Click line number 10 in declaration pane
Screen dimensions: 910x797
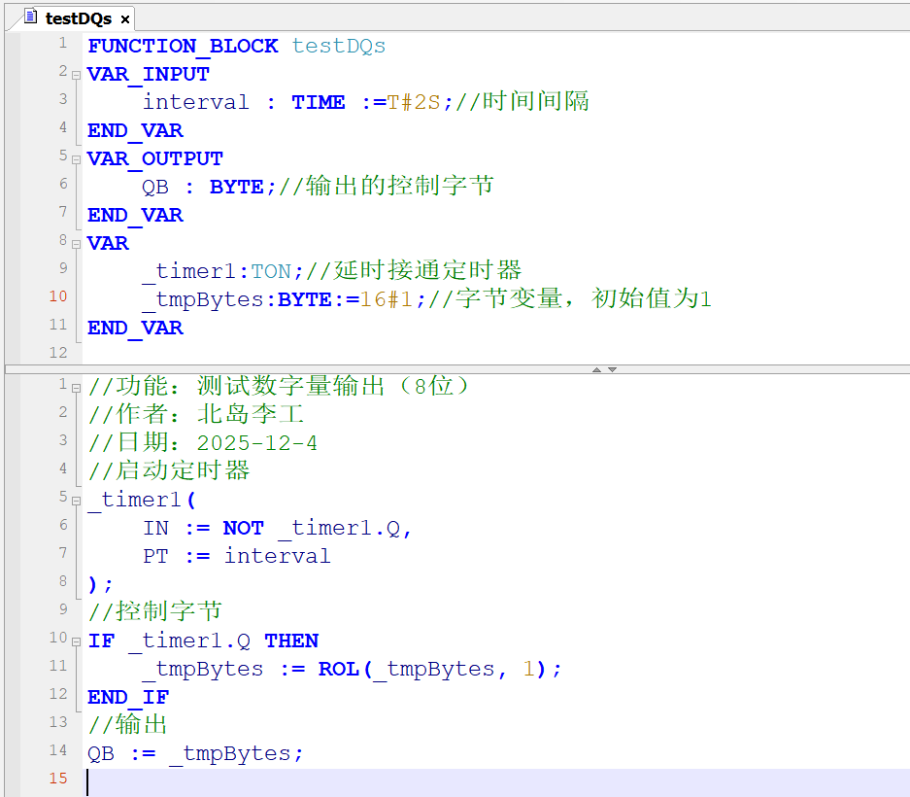point(58,296)
